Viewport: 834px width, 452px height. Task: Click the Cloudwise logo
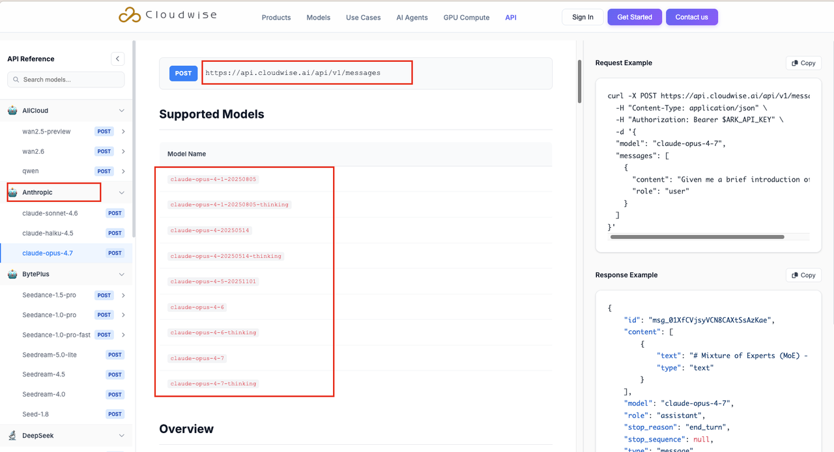pos(167,15)
